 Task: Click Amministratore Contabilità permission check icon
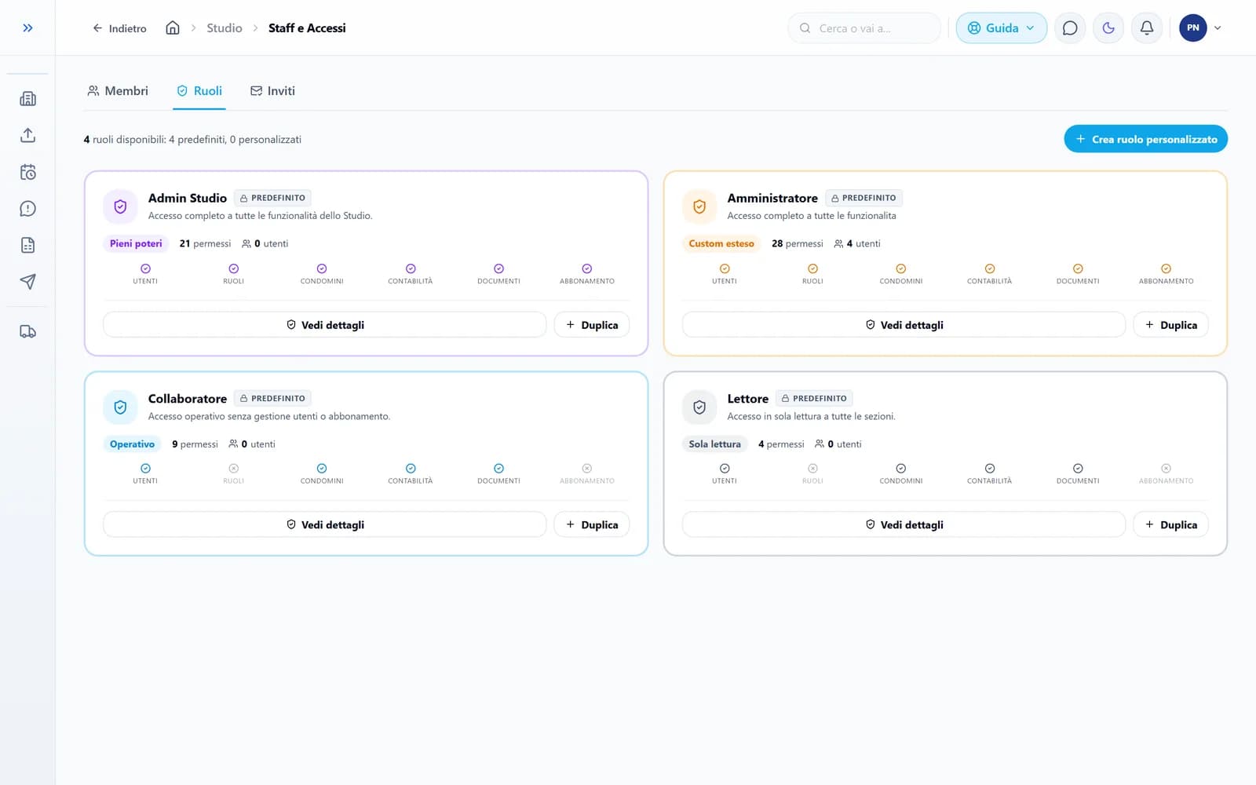tap(989, 268)
